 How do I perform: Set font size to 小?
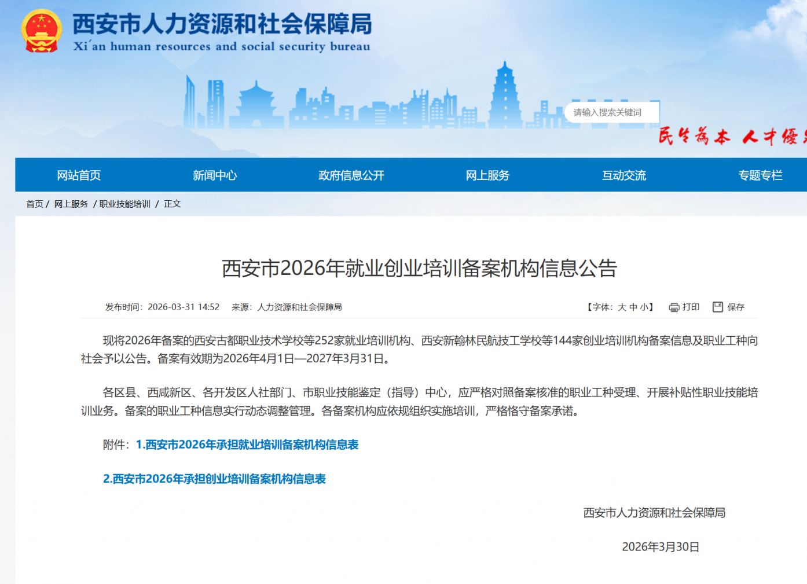[644, 307]
